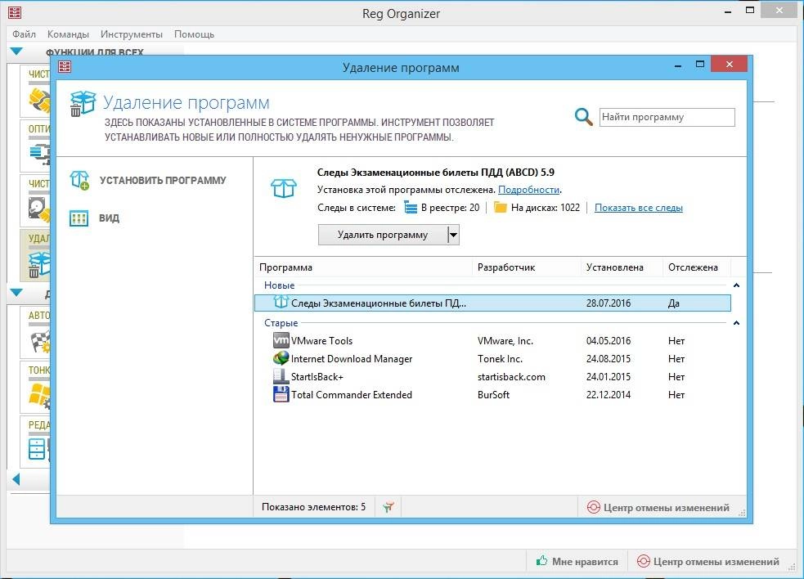The width and height of the screenshot is (804, 579).
Task: Click the 04.05.2016 install date
Action: pos(609,340)
